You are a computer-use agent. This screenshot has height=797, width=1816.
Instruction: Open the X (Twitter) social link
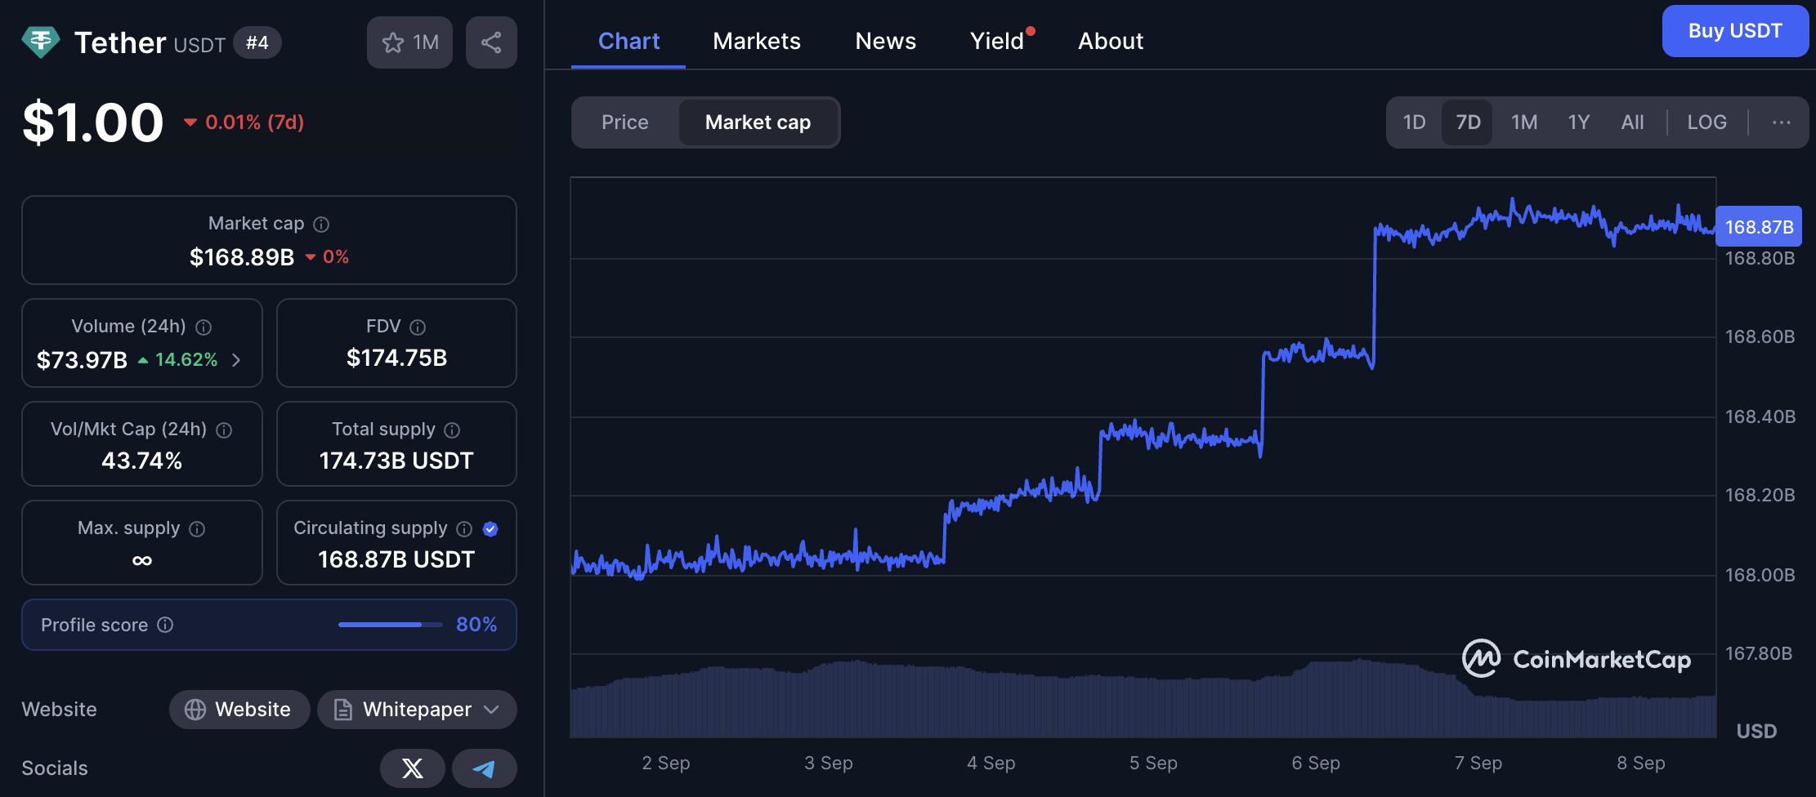(x=413, y=768)
